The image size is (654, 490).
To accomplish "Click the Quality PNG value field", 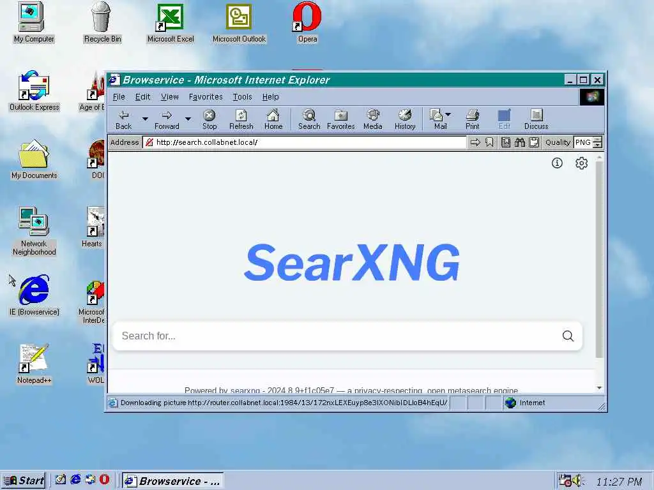I will pos(584,142).
